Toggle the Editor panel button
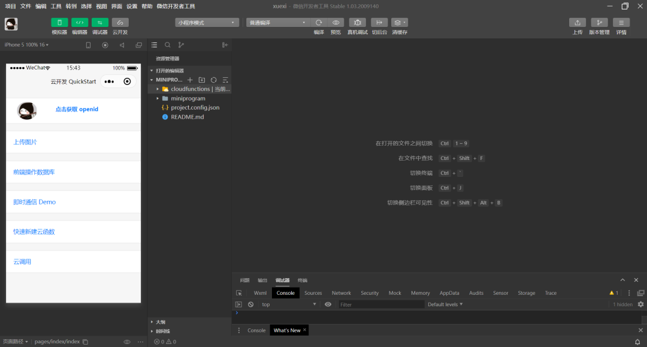 (80, 23)
